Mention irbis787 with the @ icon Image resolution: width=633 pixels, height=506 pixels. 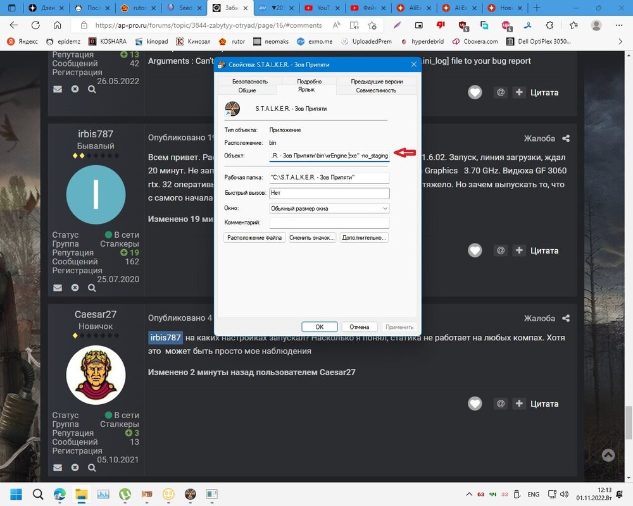pyautogui.click(x=501, y=250)
